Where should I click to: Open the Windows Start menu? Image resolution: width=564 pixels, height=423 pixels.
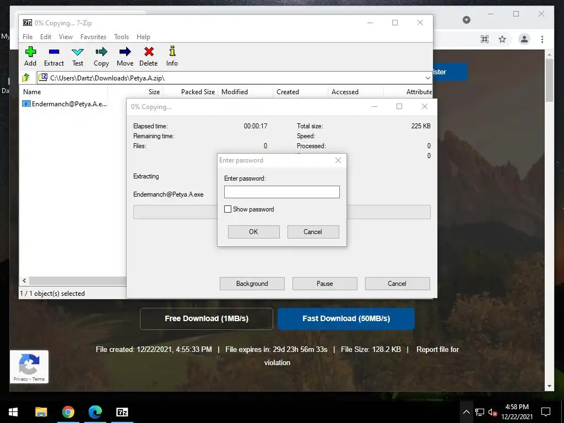[x=13, y=412]
